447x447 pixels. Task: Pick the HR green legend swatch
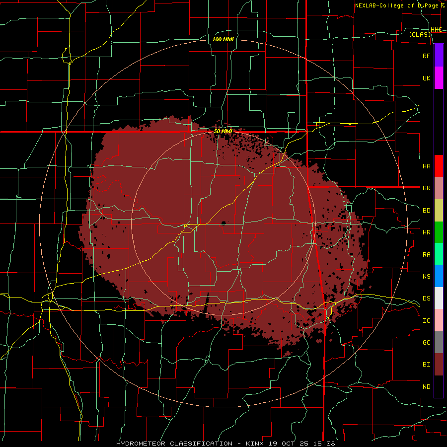[439, 232]
